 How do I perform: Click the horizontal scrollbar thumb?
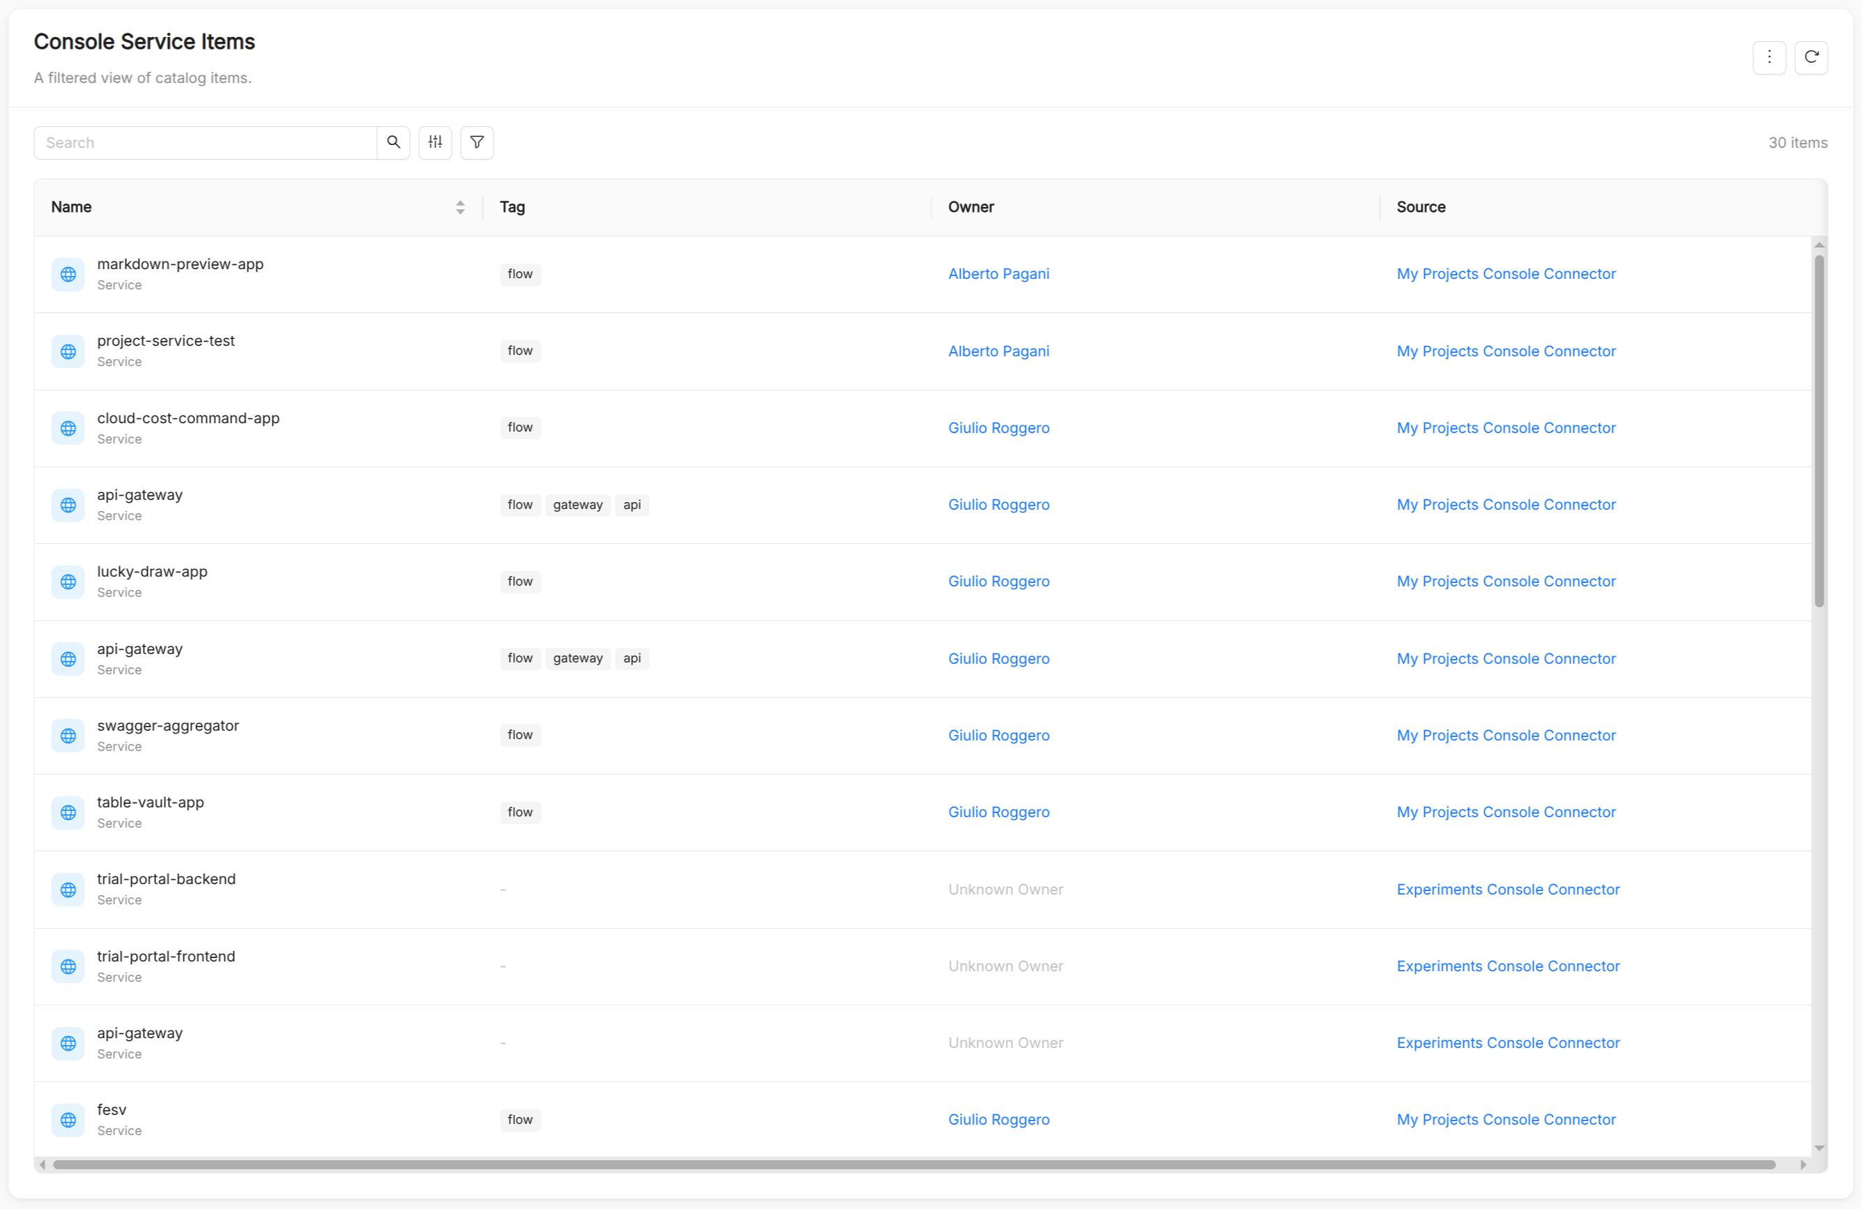pos(914,1165)
